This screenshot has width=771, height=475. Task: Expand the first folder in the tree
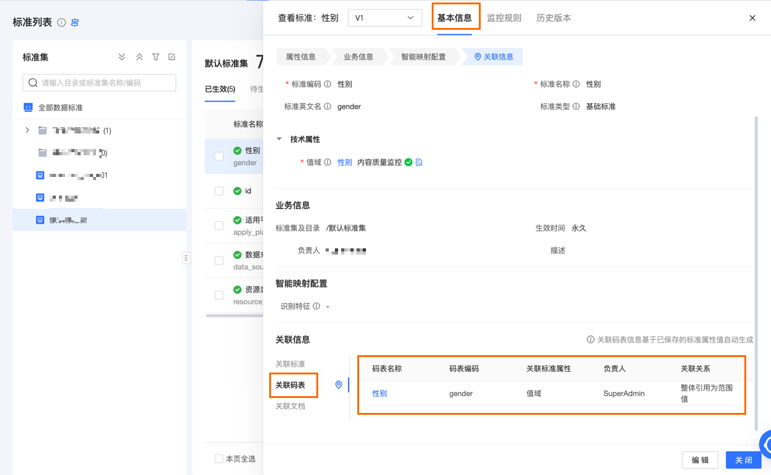click(27, 130)
